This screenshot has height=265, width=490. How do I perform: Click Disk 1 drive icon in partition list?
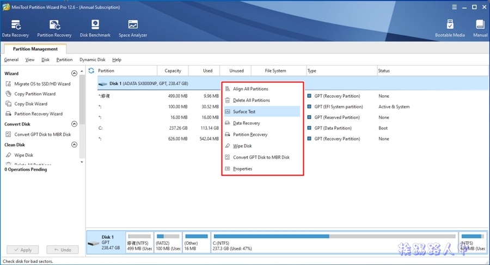(x=103, y=84)
